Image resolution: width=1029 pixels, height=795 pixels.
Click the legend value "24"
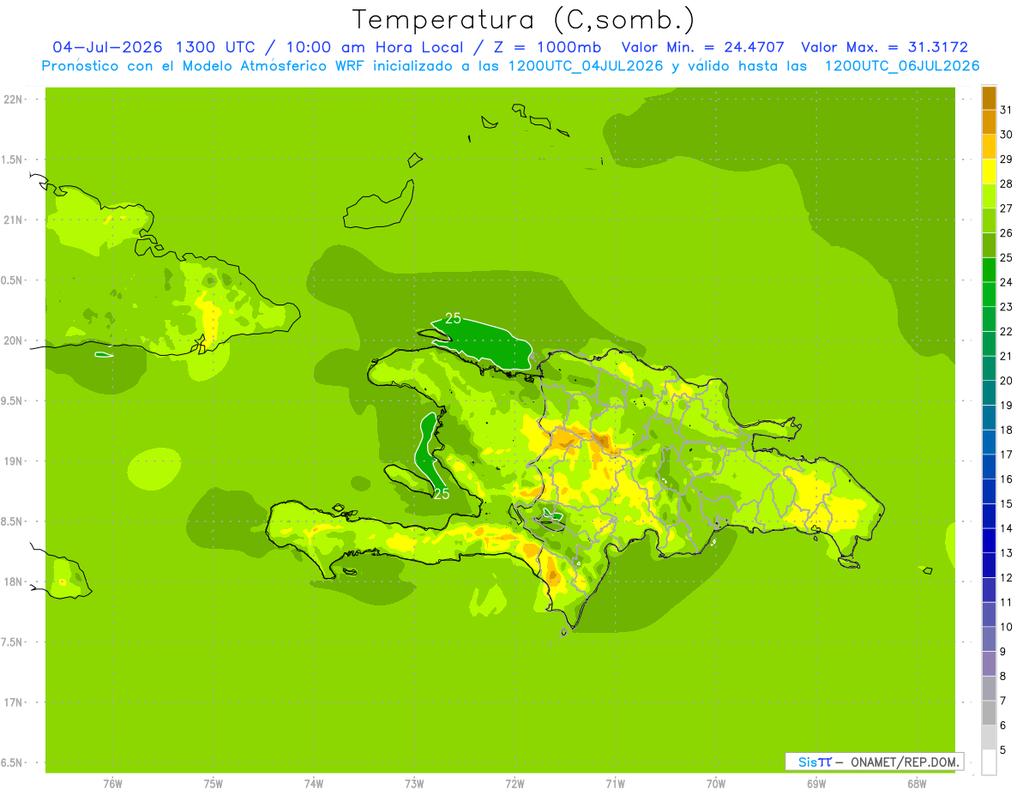[x=1006, y=282]
